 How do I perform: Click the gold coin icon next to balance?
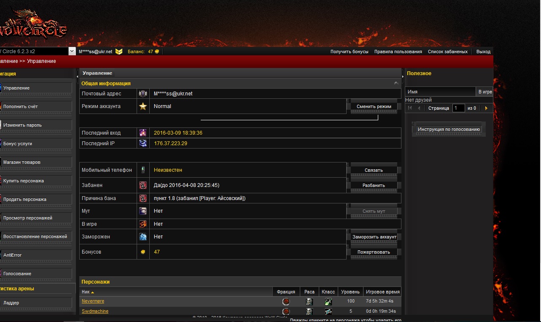coord(157,51)
